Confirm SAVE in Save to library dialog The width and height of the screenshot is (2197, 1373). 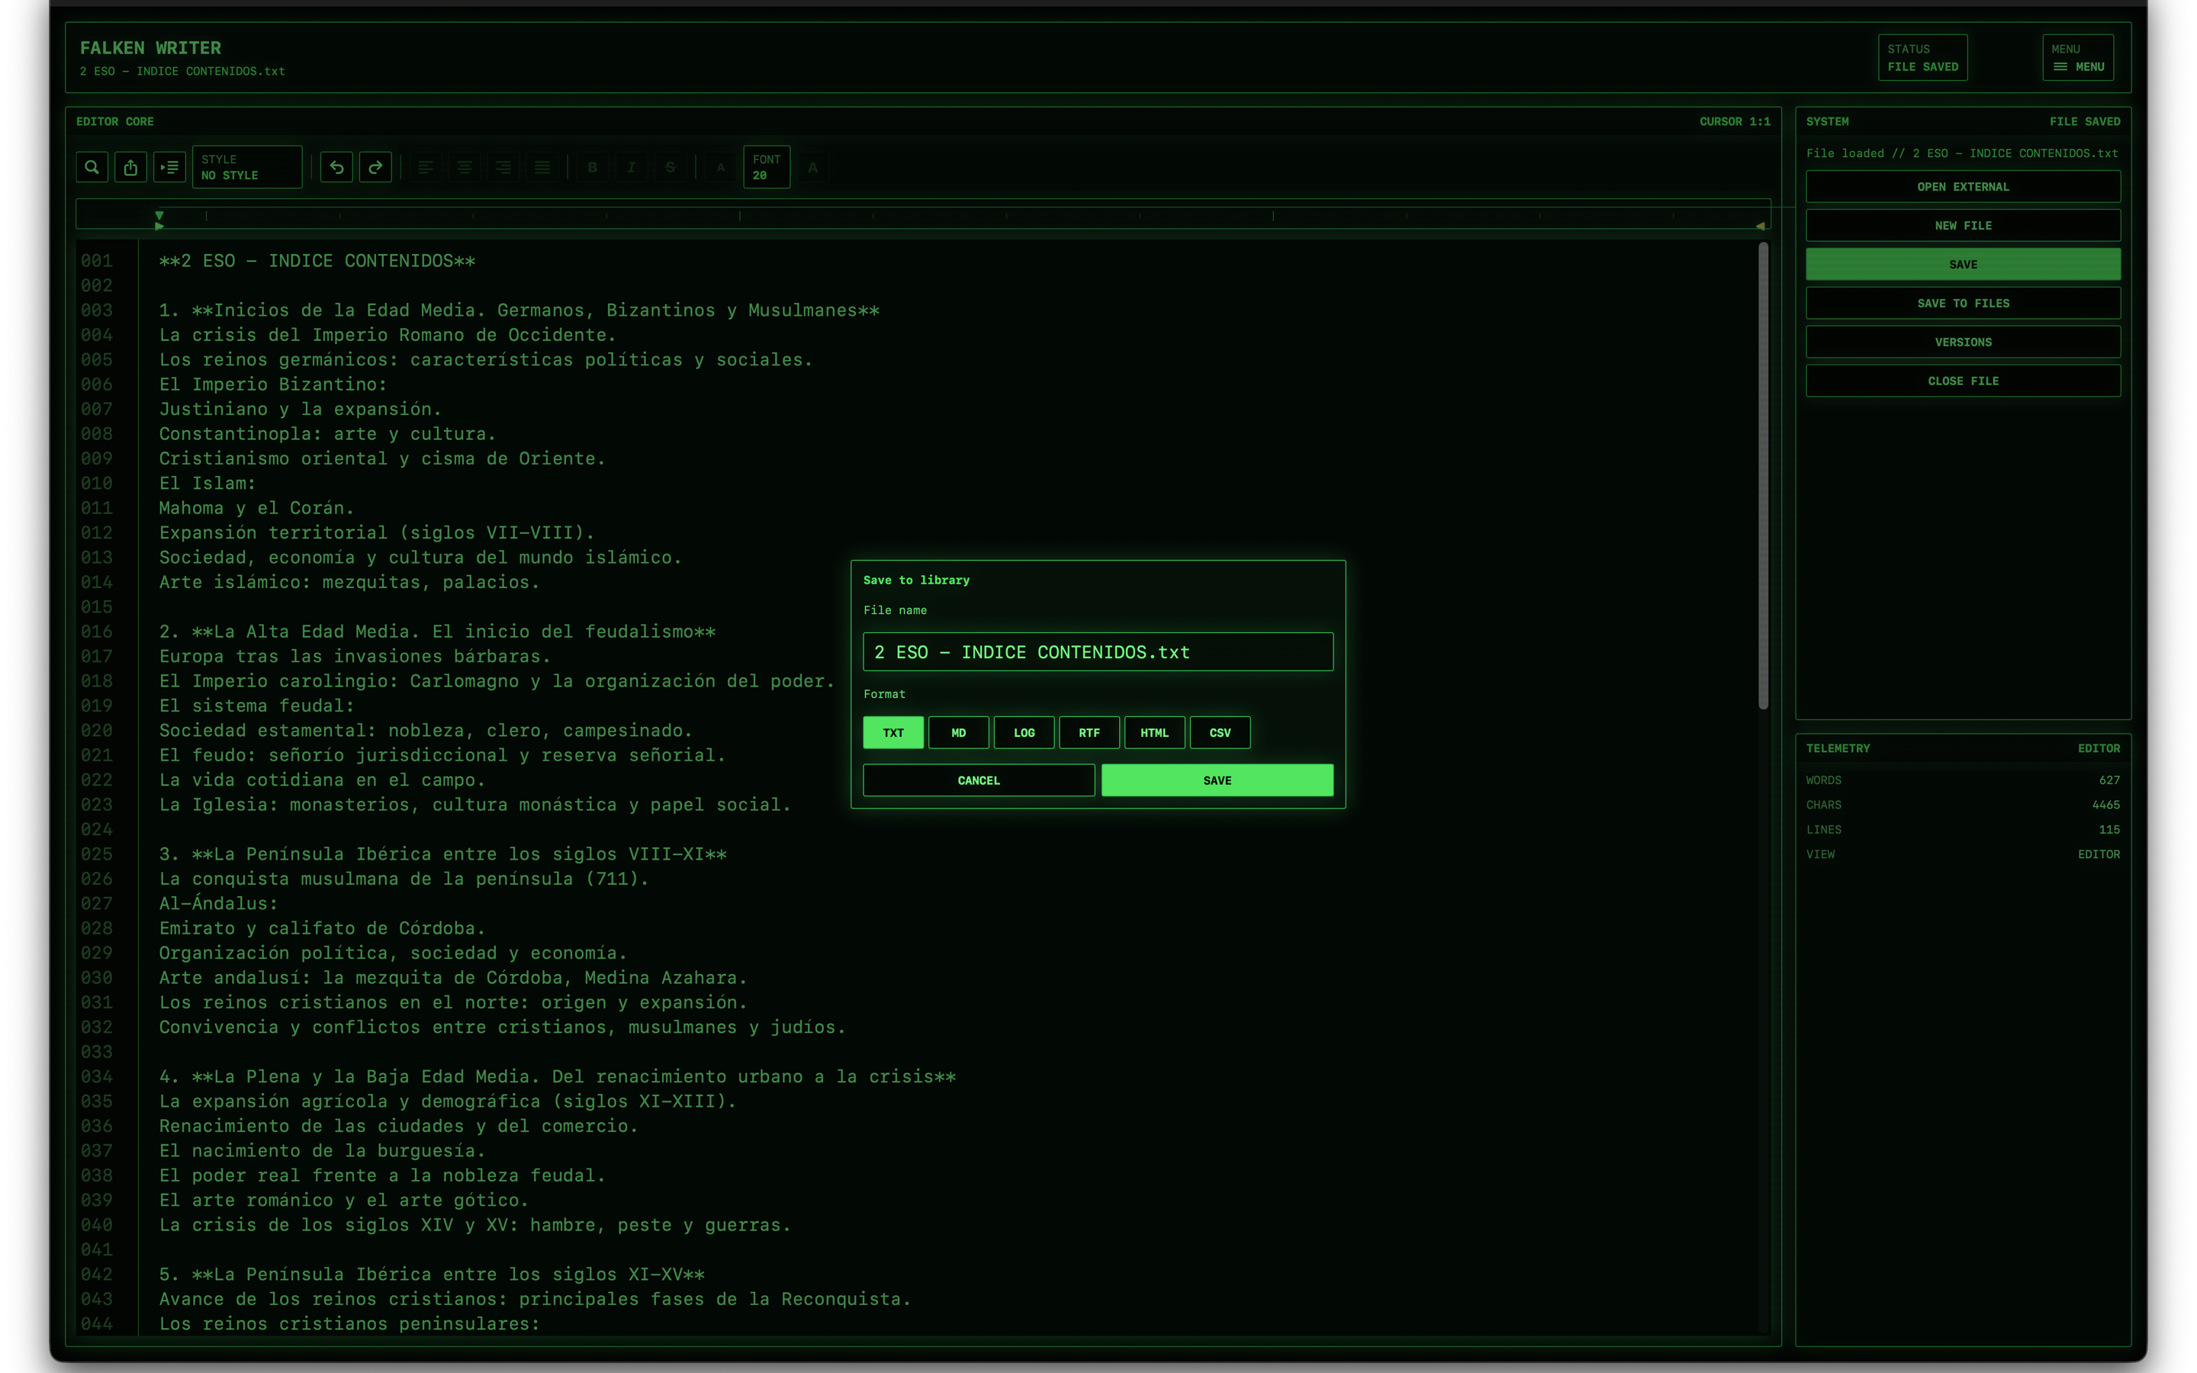[1218, 781]
